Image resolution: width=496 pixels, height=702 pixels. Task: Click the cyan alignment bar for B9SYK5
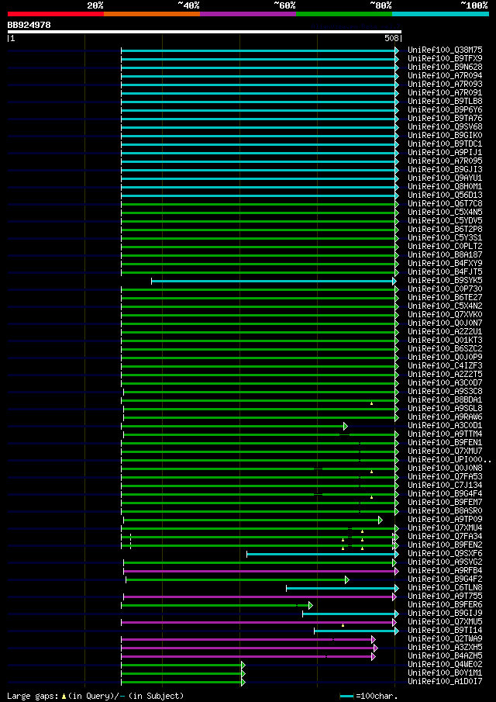274,281
